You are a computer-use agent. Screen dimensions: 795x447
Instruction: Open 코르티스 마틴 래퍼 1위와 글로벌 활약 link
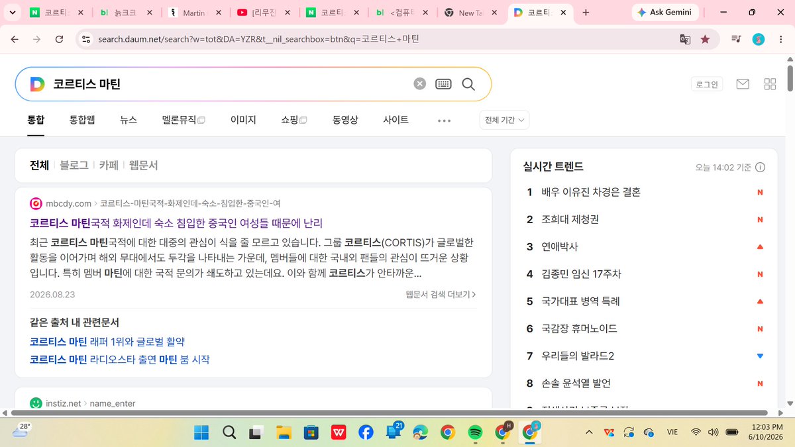pos(107,342)
